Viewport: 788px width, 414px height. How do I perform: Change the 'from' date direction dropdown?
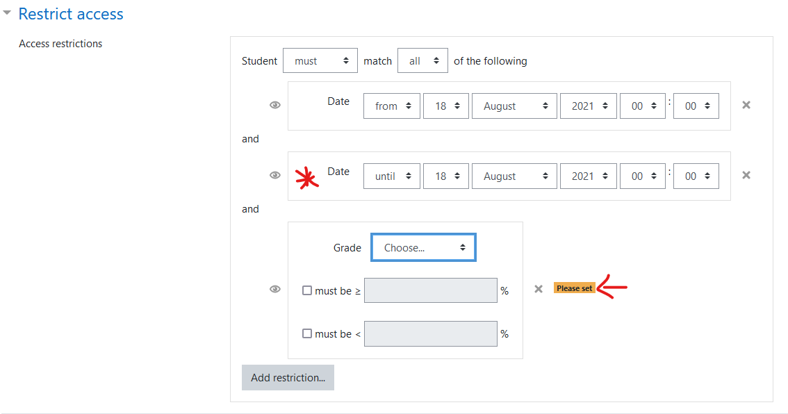click(x=391, y=106)
